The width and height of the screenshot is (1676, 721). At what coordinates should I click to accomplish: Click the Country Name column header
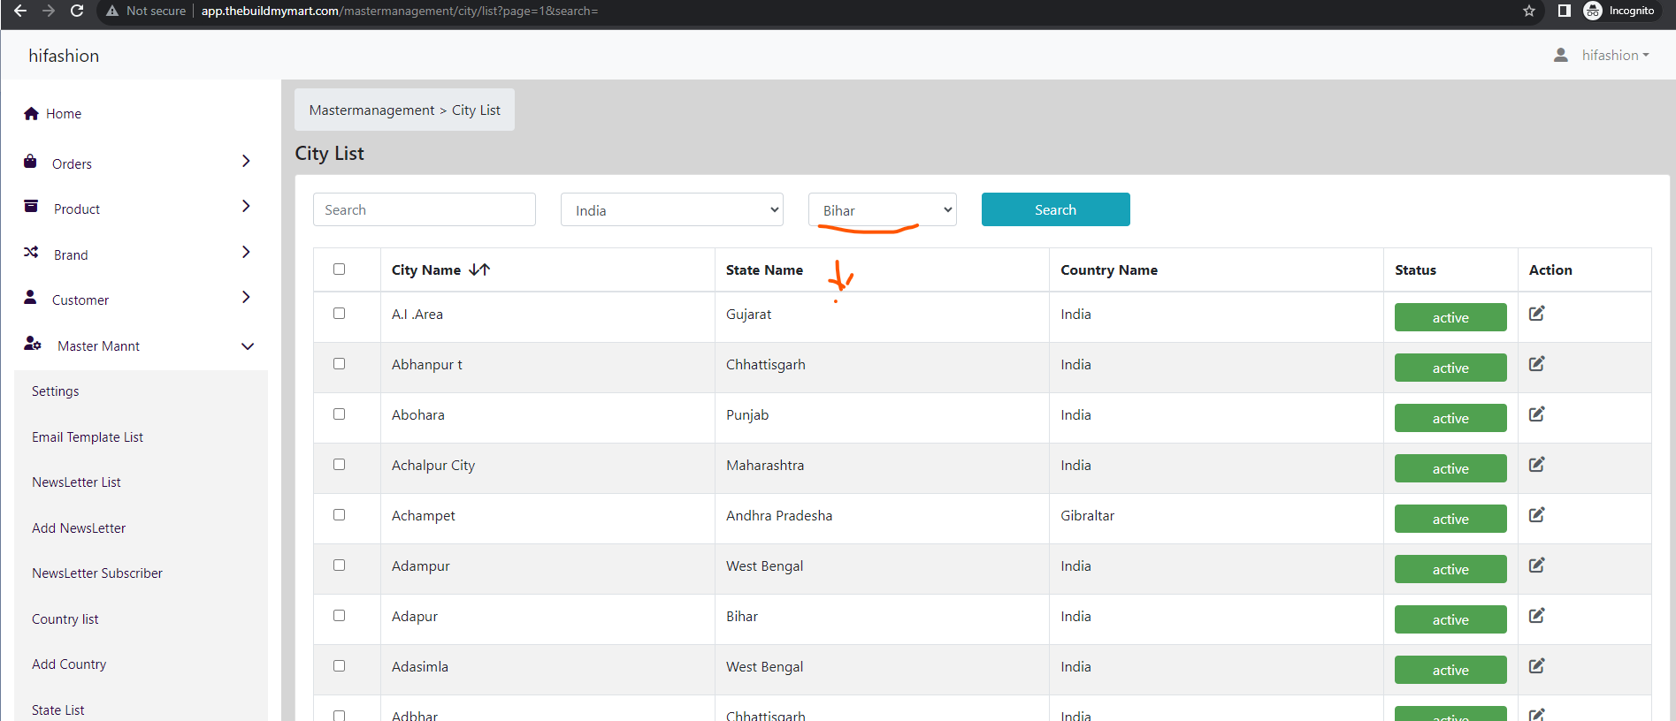tap(1109, 270)
